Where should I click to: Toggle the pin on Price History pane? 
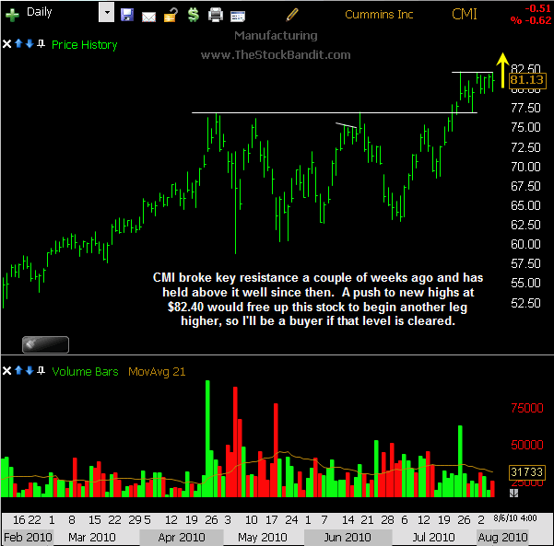(x=41, y=44)
